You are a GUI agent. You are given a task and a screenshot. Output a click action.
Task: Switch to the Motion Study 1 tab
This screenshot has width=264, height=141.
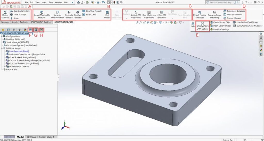tap(47, 137)
